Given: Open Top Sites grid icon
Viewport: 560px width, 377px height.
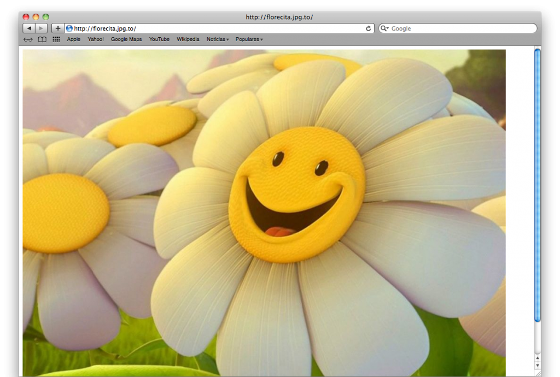Looking at the screenshot, I should click(x=56, y=39).
